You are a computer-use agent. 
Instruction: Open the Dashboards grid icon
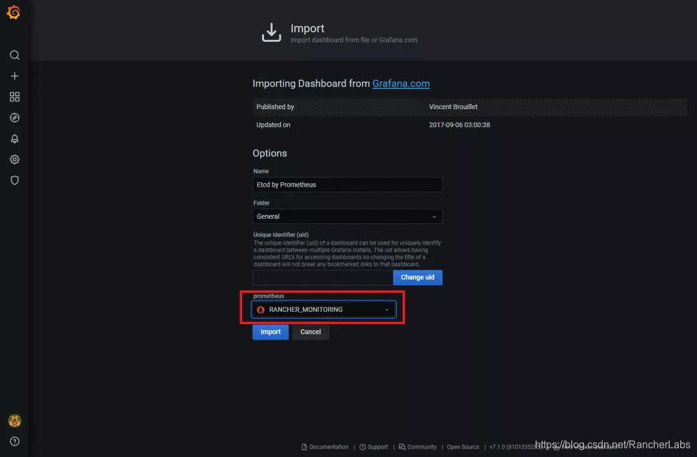15,97
